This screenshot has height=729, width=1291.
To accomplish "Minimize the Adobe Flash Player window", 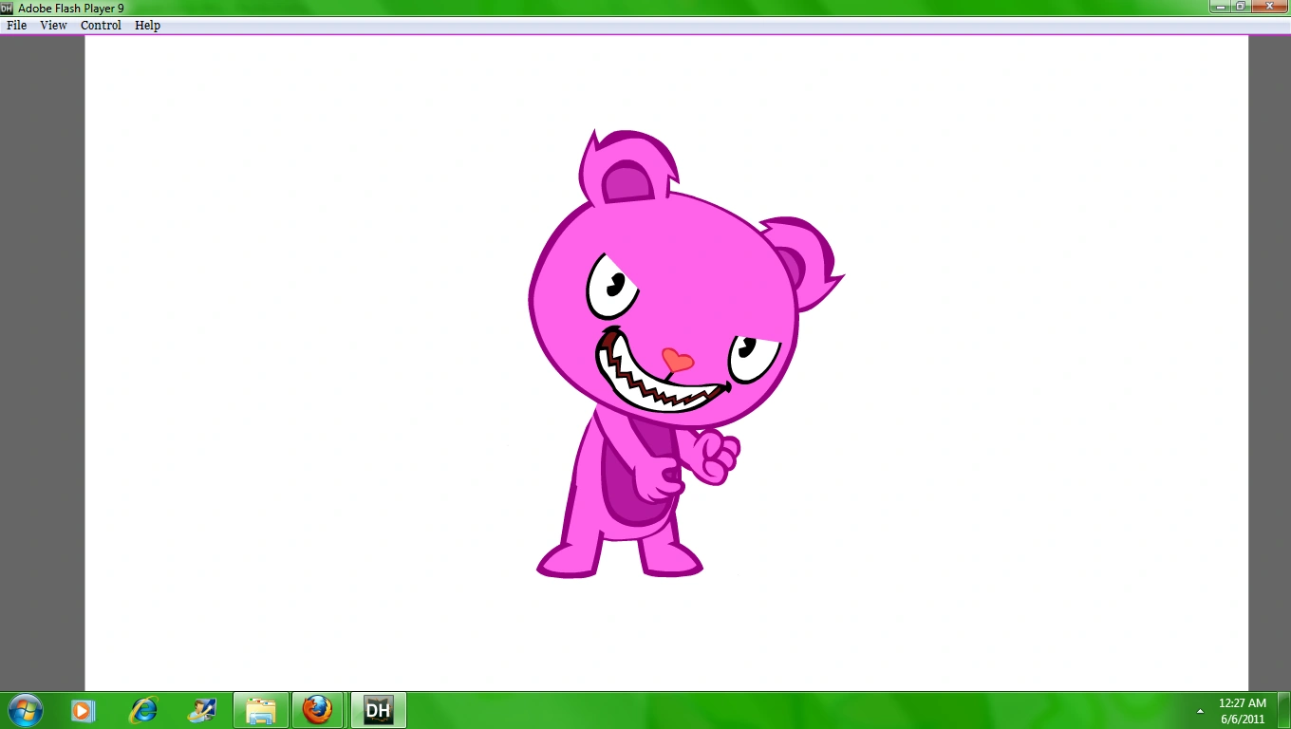I will point(1220,6).
